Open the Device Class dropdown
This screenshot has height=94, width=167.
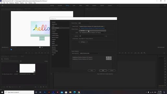(x=84, y=23)
